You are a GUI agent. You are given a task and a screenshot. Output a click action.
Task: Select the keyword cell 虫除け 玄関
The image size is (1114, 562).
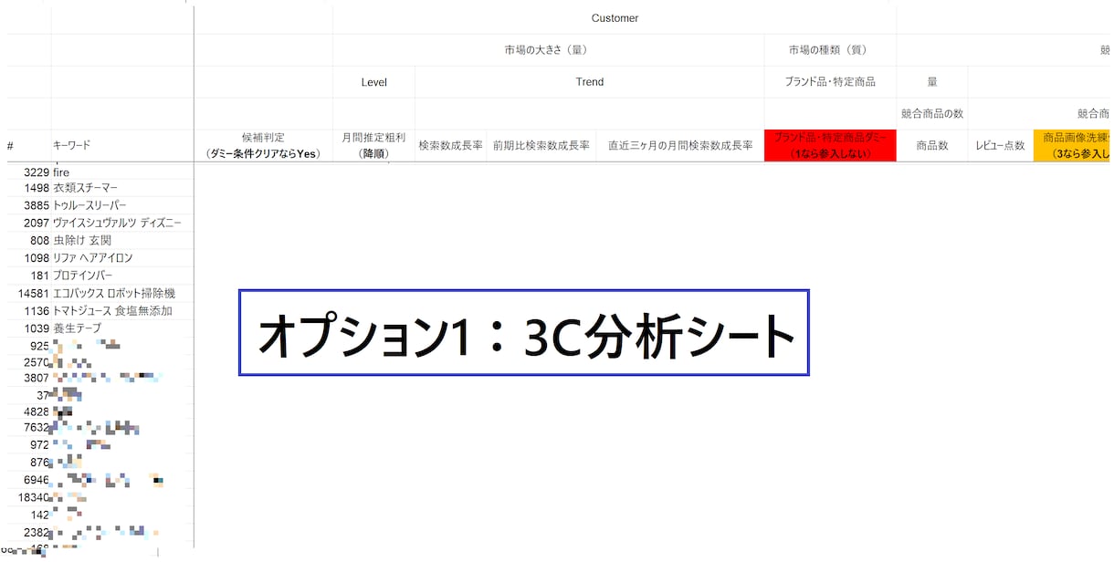point(122,241)
